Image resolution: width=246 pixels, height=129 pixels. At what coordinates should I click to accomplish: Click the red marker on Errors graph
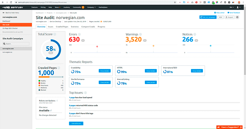pyautogui.click(x=97, y=46)
